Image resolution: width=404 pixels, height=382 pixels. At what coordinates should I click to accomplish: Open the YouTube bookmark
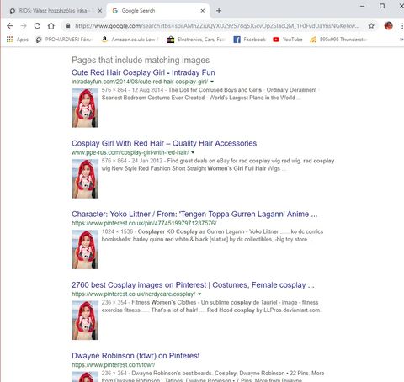288,40
